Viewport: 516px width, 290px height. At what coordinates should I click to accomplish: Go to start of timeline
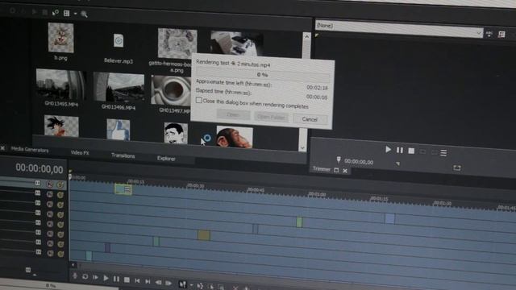tap(137, 280)
